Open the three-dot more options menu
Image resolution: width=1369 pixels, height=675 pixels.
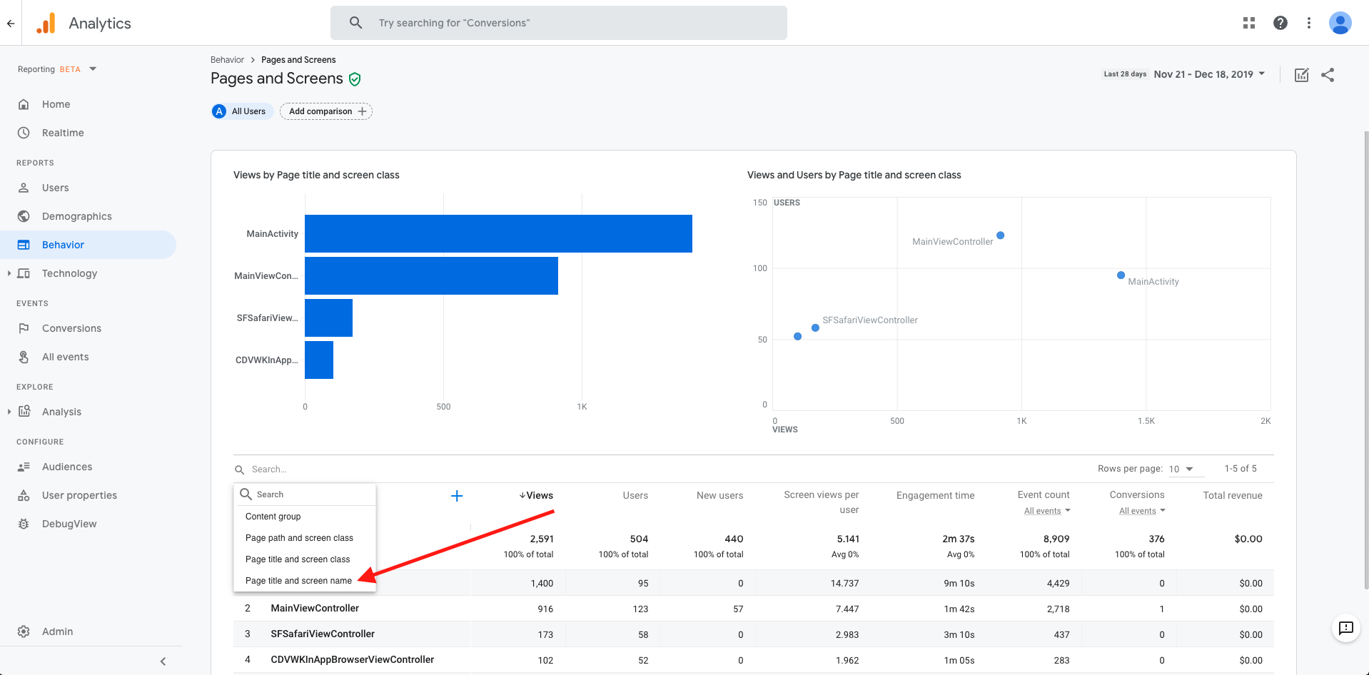pos(1308,23)
